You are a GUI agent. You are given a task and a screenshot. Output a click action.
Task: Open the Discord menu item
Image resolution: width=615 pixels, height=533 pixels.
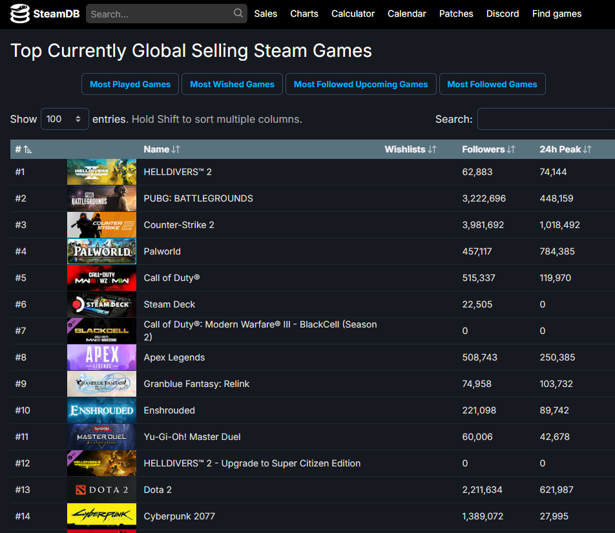[503, 14]
